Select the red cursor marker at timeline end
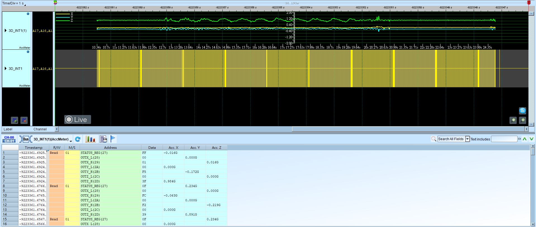This screenshot has height=227, width=536. tap(529, 3)
